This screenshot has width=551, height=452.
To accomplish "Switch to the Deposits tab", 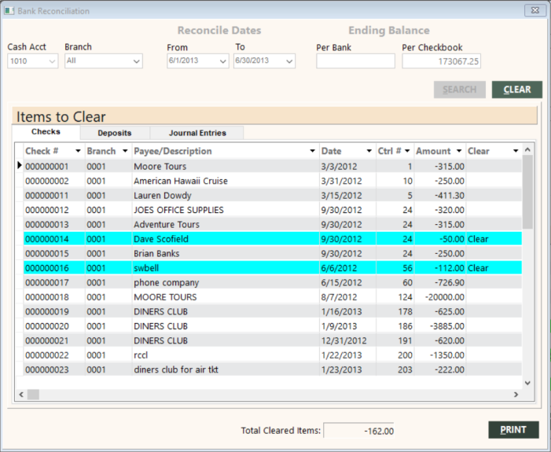I will point(115,133).
